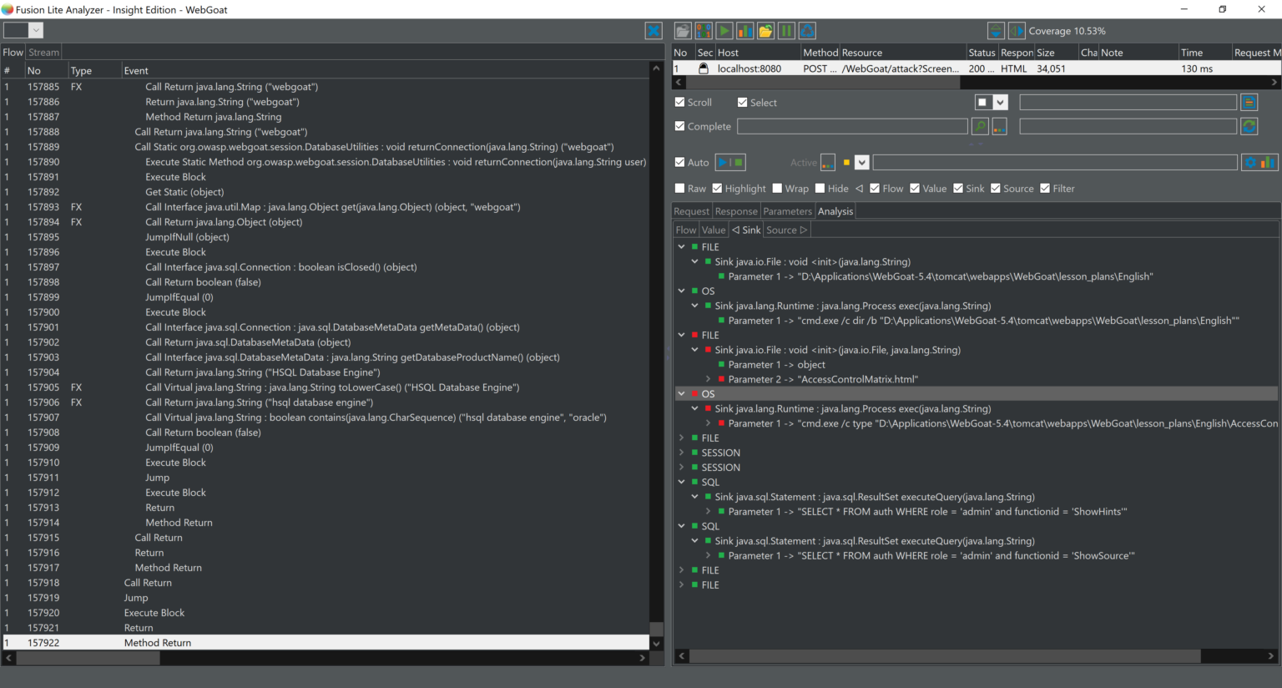Click the open folder toolbar icon
Image resolution: width=1282 pixels, height=688 pixels.
pyautogui.click(x=765, y=31)
